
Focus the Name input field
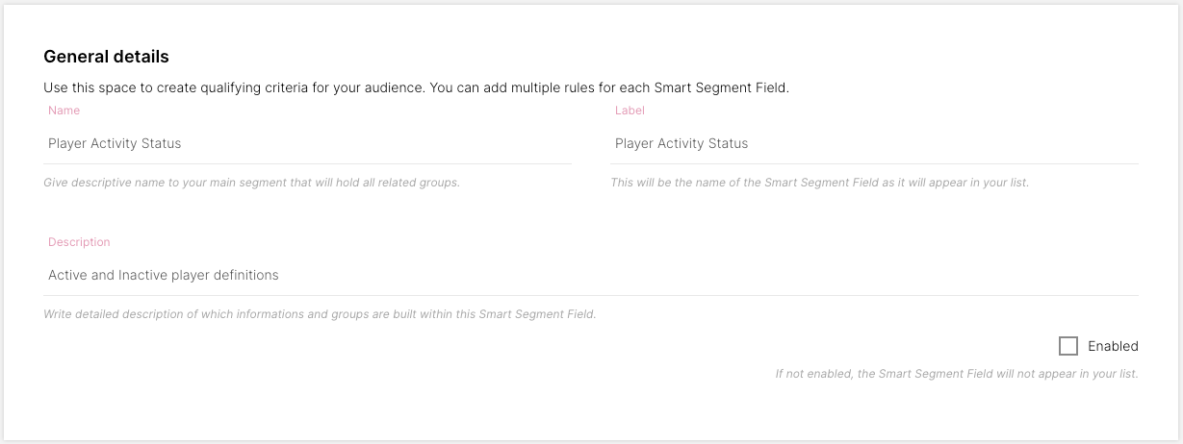385,143
